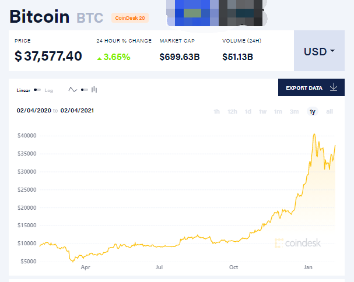The image size is (354, 282).
Task: Select the 12h time range
Action: [232, 111]
